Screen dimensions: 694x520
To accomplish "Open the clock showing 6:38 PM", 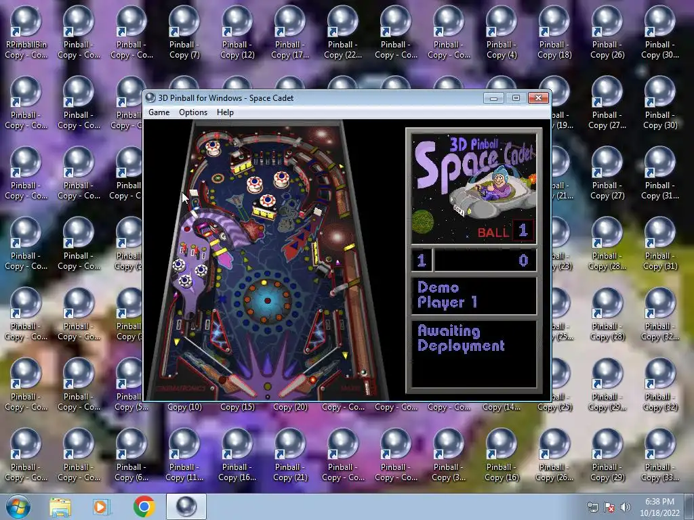I will (659, 507).
